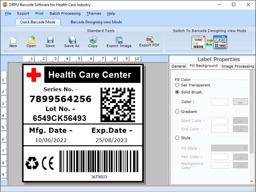Screen dimensions: 256x192
Task: Select the Gradient fill option
Action: pyautogui.click(x=177, y=111)
